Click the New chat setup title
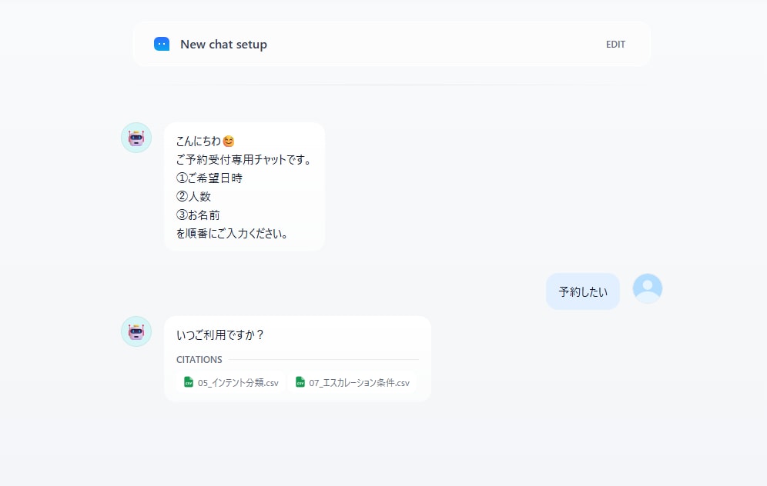 tap(223, 45)
